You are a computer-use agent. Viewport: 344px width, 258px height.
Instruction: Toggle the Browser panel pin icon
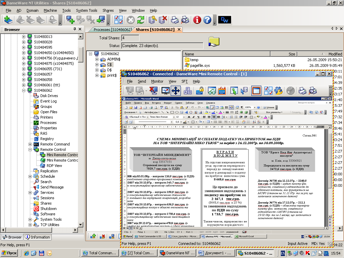click(x=75, y=29)
